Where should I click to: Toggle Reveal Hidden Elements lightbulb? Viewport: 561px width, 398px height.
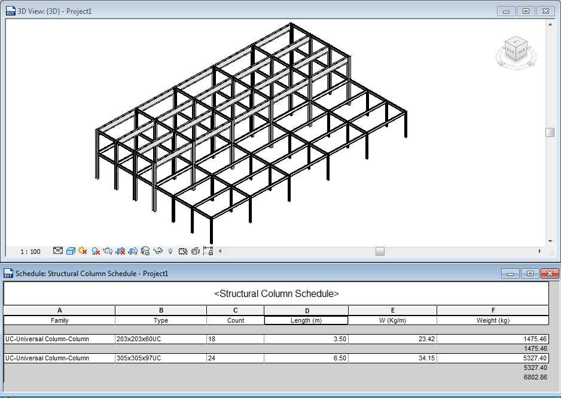[x=170, y=252]
